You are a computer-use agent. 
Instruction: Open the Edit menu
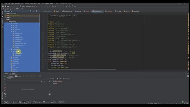(x=9, y=3)
